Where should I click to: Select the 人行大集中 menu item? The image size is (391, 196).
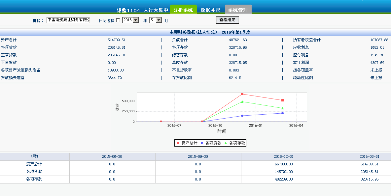tap(156, 10)
